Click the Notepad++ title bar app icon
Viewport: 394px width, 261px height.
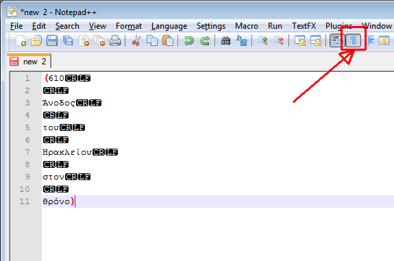click(x=12, y=12)
